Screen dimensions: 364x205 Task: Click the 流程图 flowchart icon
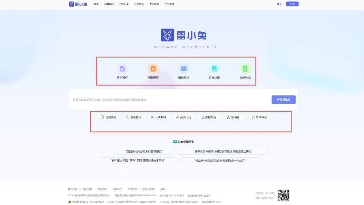(x=234, y=117)
